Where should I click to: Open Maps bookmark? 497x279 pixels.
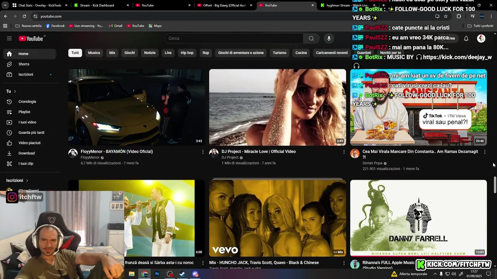(x=155, y=26)
